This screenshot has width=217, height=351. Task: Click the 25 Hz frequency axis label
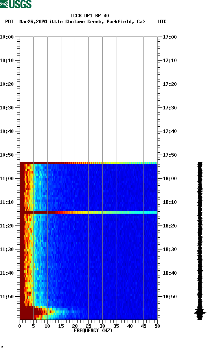(x=88, y=326)
